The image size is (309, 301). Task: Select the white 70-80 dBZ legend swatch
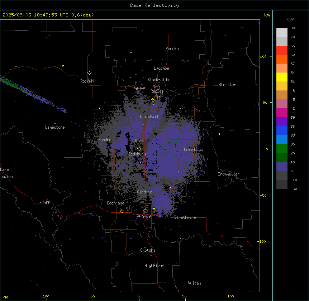tap(282, 32)
